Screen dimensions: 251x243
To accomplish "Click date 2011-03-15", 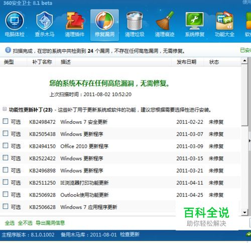I will click(x=190, y=158).
